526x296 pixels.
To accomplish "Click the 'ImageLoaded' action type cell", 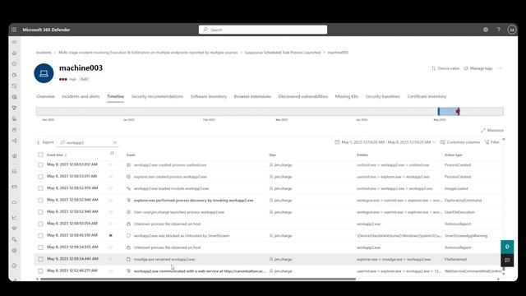I will pyautogui.click(x=456, y=188).
